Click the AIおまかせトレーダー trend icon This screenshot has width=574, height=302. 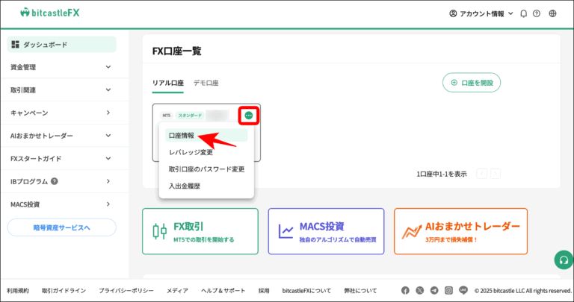tap(412, 231)
